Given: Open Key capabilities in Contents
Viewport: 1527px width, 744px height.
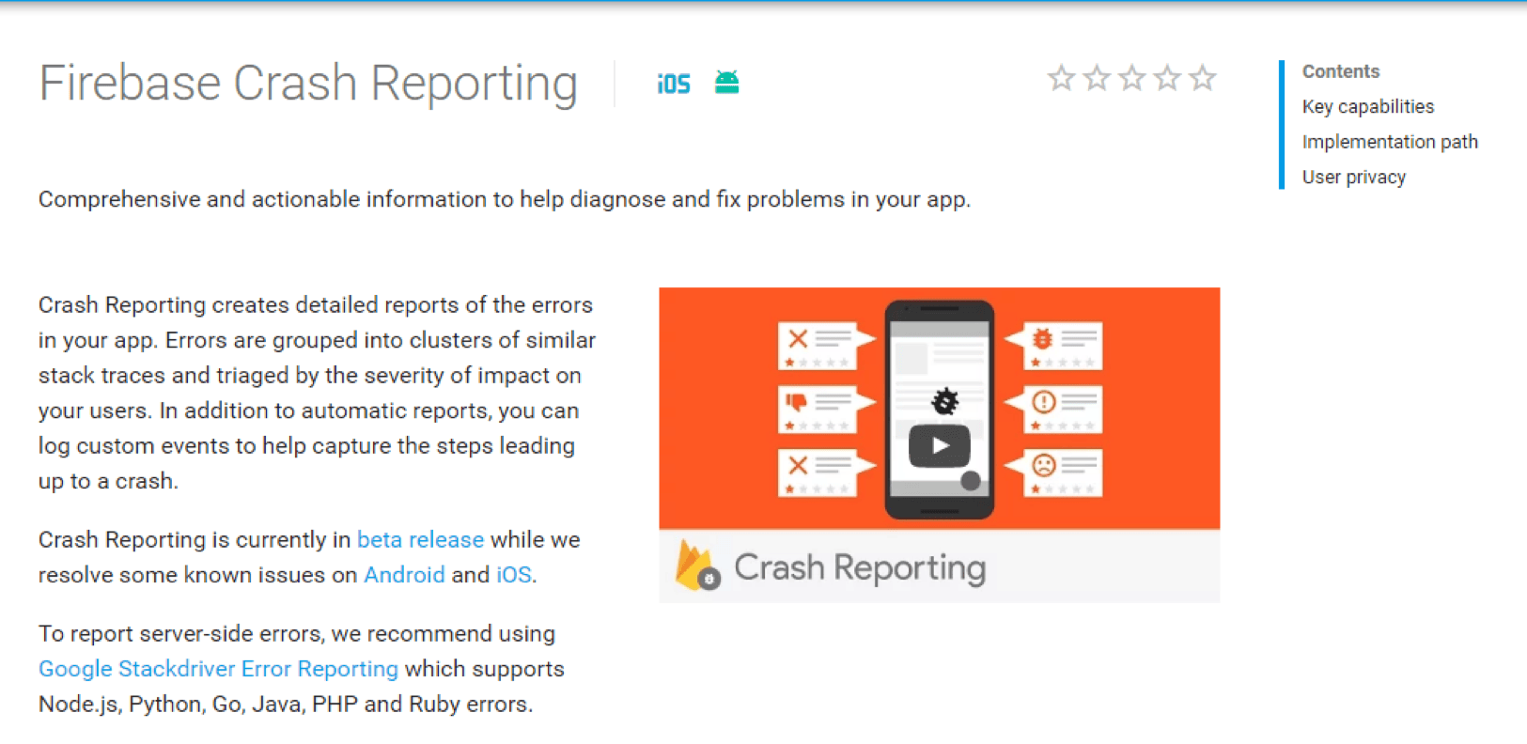Looking at the screenshot, I should (1368, 106).
